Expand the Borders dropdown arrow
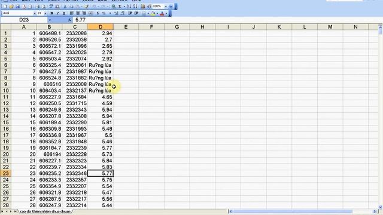This screenshot has width=383, height=215. [148, 13]
